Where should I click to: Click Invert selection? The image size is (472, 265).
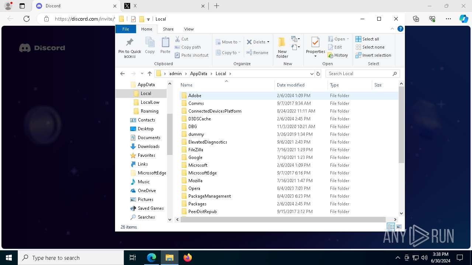[373, 55]
